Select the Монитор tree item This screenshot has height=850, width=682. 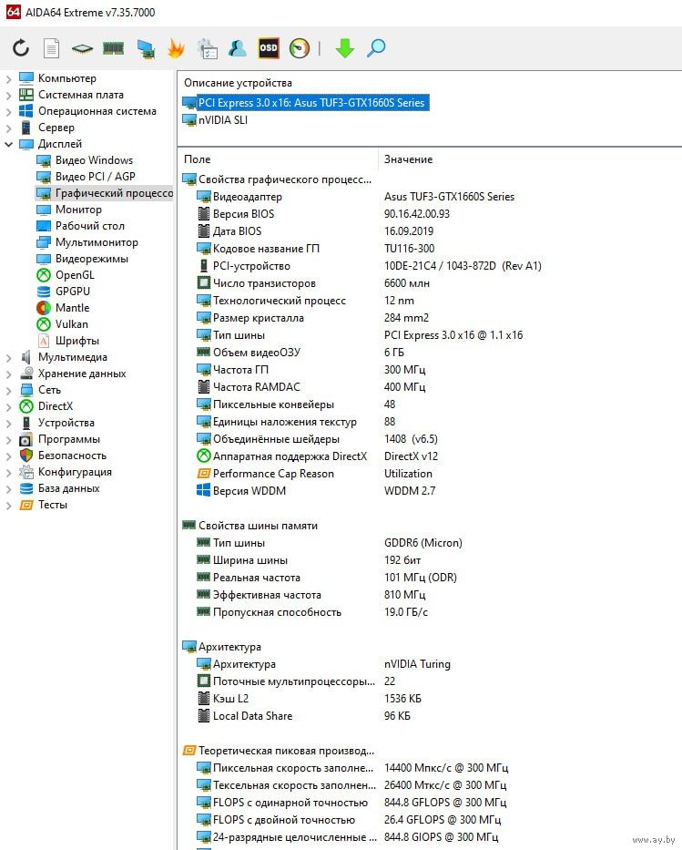(x=78, y=210)
